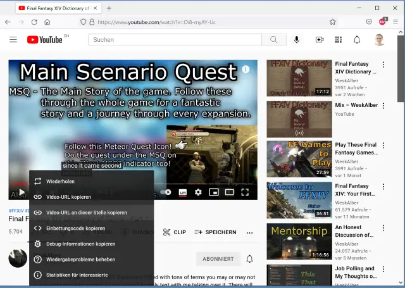Enter fullscreen mode in the video player
The height and width of the screenshot is (288, 405).
(245, 192)
